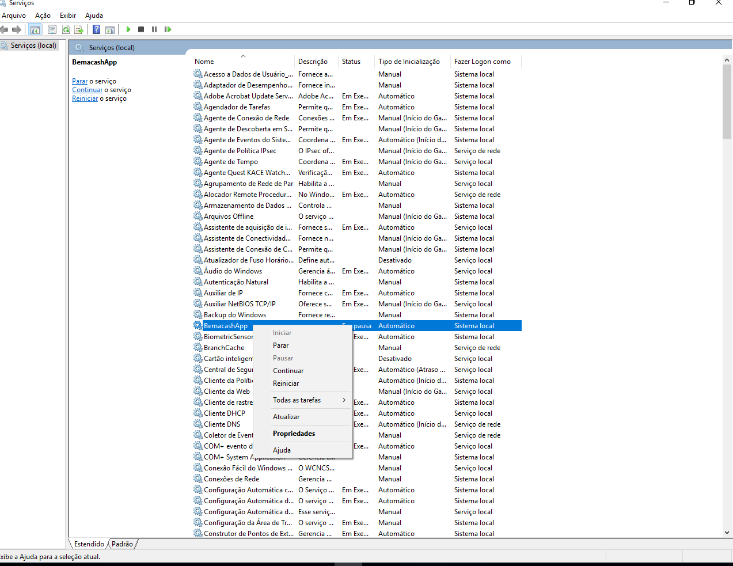The image size is (733, 566).
Task: Select the Conexão Fácil do Windows service
Action: click(357, 468)
